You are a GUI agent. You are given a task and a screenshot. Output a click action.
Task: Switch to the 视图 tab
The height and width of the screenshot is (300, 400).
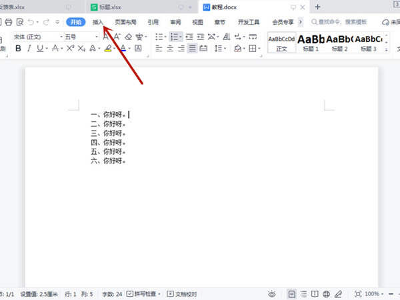coord(197,22)
